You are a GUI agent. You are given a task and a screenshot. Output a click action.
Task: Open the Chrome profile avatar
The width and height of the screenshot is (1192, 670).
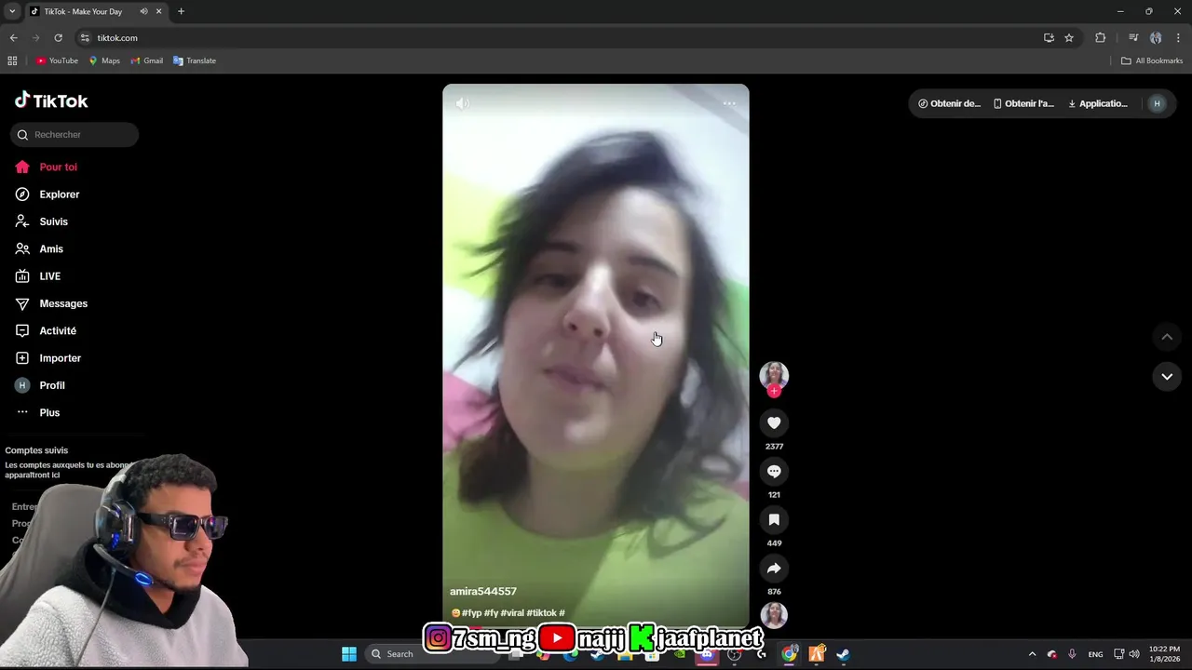coord(1156,37)
